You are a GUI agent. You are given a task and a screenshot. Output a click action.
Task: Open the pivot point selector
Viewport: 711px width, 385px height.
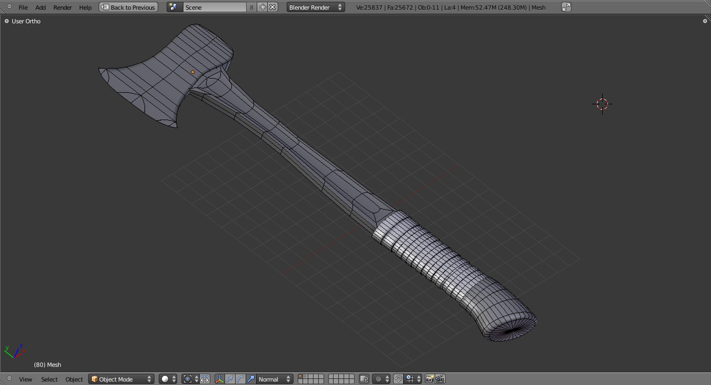(190, 379)
